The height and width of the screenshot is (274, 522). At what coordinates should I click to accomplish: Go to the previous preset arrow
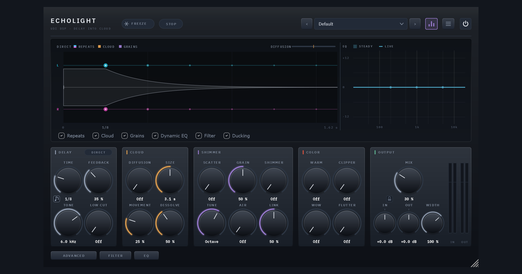307,24
